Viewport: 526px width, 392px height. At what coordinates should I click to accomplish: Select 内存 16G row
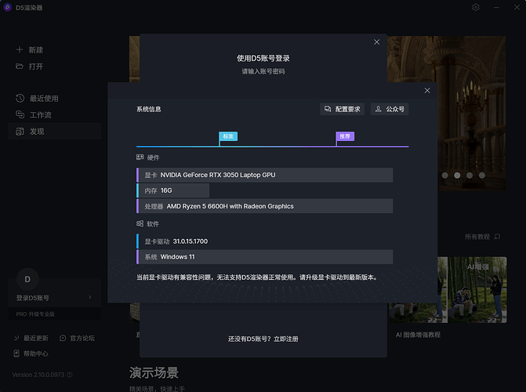[x=172, y=191]
